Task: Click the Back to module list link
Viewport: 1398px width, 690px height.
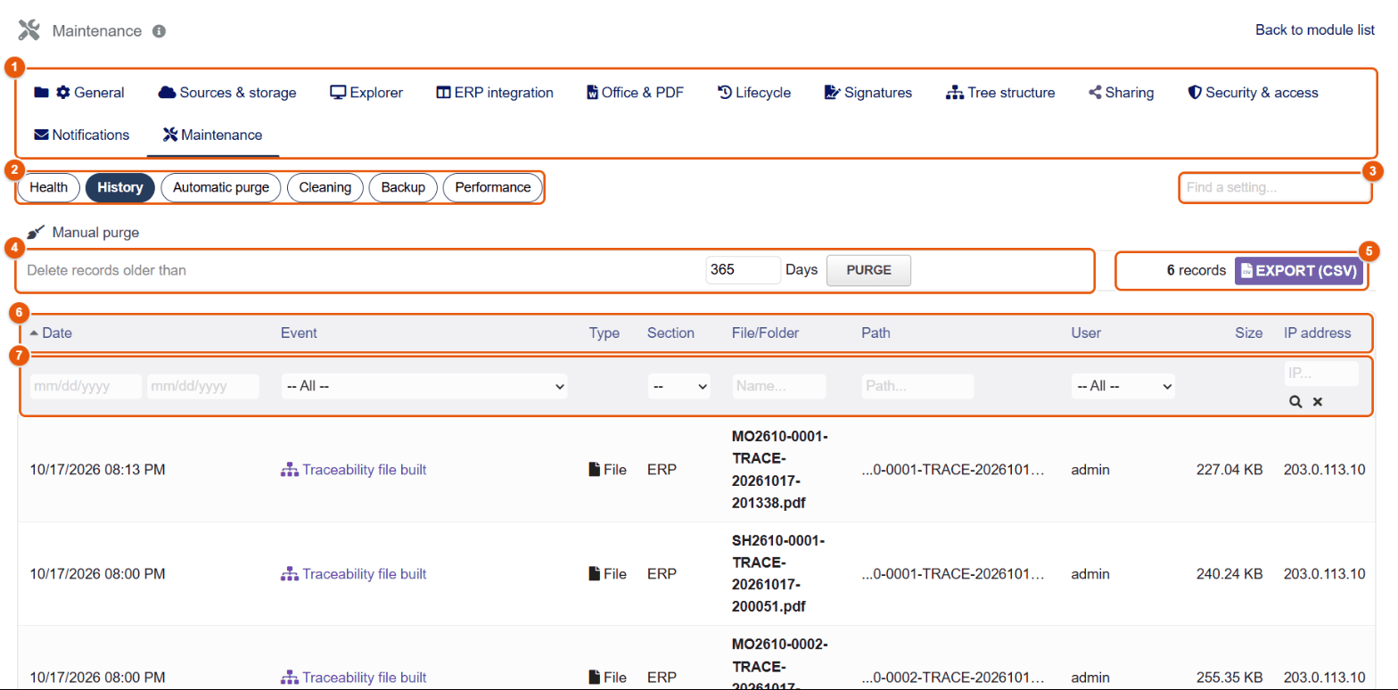Action: (1315, 29)
